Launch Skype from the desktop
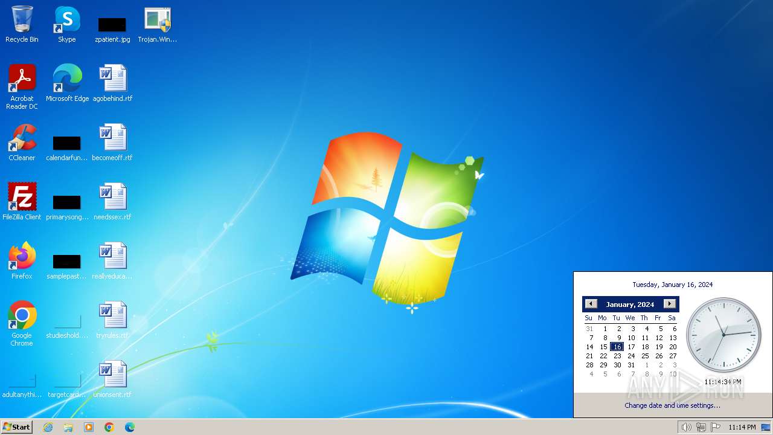 point(66,24)
